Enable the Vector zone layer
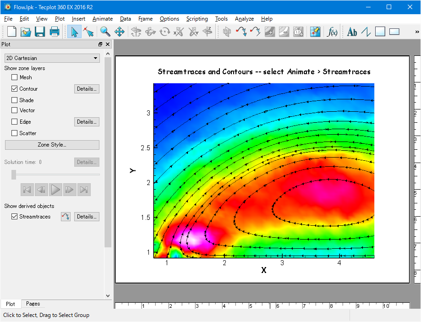421x322 pixels. (x=15, y=110)
